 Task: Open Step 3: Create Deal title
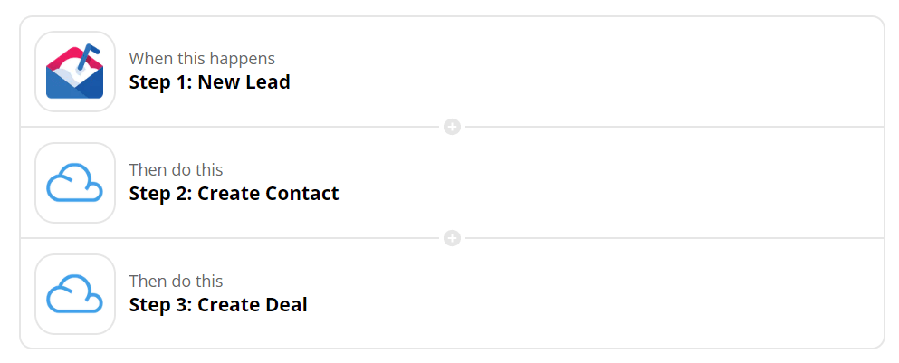pos(218,305)
